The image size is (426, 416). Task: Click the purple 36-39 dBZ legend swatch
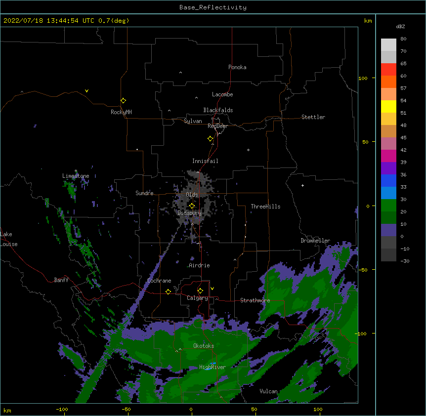[388, 168]
